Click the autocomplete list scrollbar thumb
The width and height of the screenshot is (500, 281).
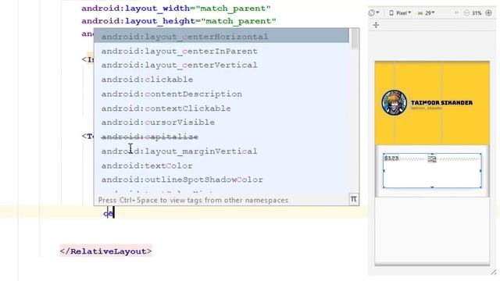[354, 40]
